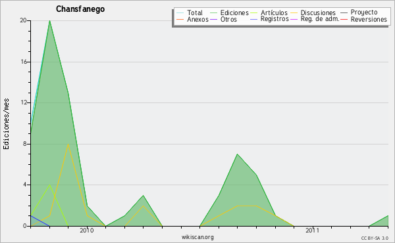Click the chart title Chansfanego
This screenshot has height=243, width=395.
[80, 9]
